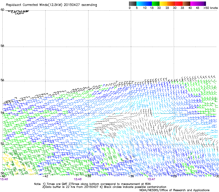Select the longitude label '-42'

(45, 176)
